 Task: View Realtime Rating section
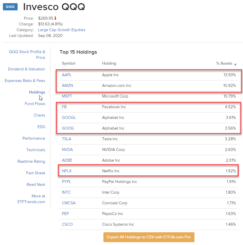pyautogui.click(x=31, y=161)
